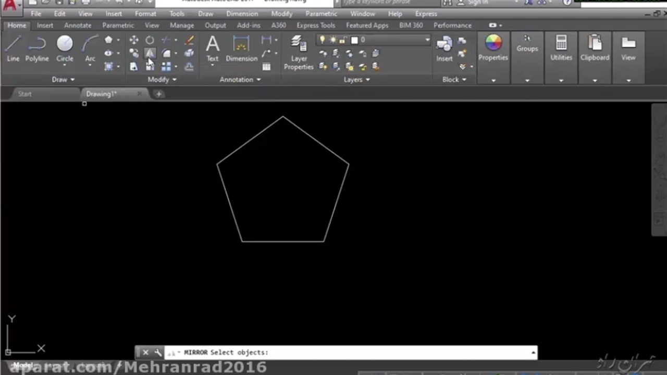Cancel the MIRROR command with X button

[145, 353]
